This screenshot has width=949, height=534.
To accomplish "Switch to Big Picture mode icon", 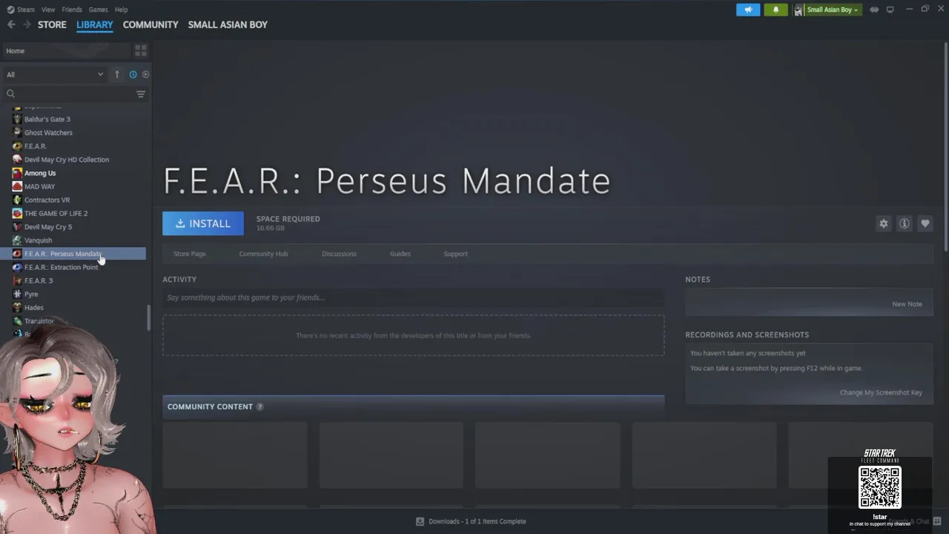I will [890, 10].
